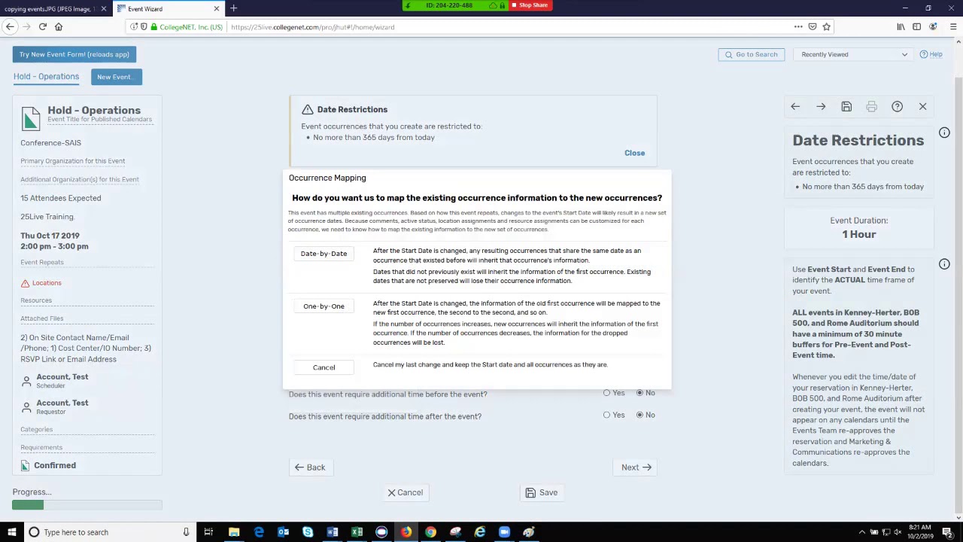Viewport: 963px width, 542px height.
Task: Click the browser home icon
Action: coord(59,27)
